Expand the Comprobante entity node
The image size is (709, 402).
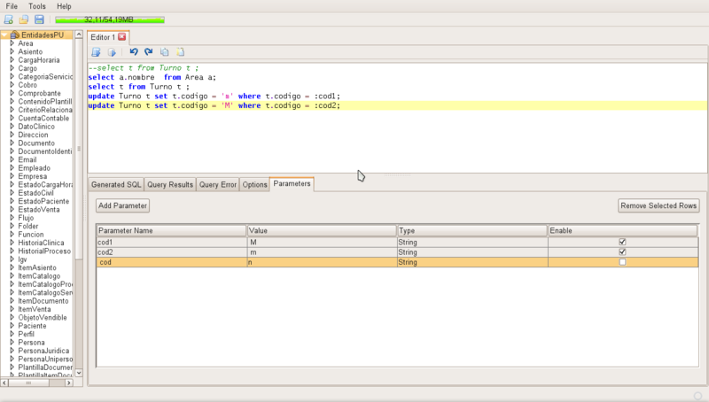tap(12, 93)
